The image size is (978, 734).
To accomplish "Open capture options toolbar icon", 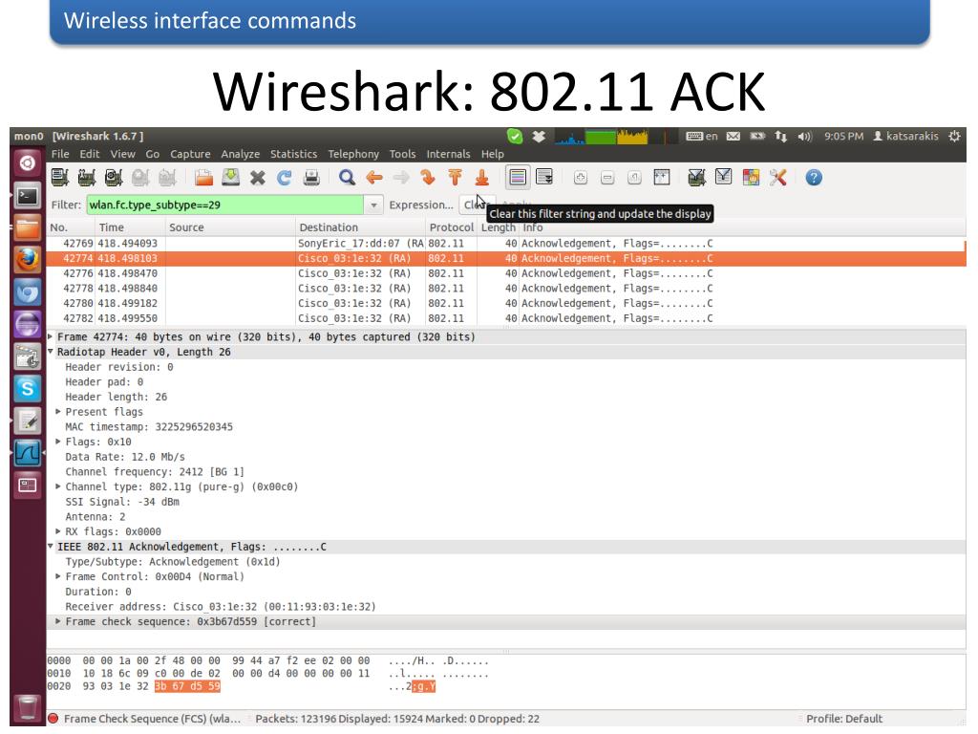I will pyautogui.click(x=87, y=178).
